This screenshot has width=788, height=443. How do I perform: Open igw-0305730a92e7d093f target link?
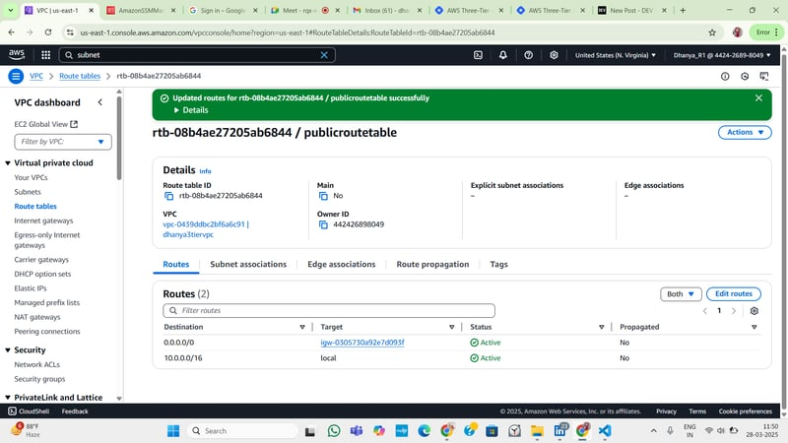click(x=362, y=343)
